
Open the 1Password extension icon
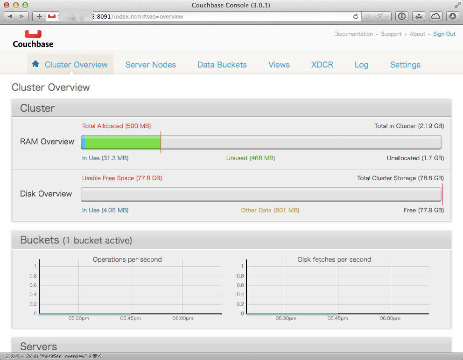click(401, 16)
